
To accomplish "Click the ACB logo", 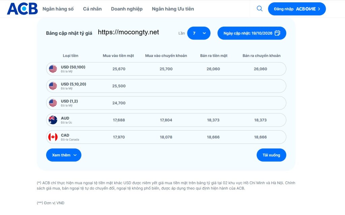I will [x=22, y=9].
